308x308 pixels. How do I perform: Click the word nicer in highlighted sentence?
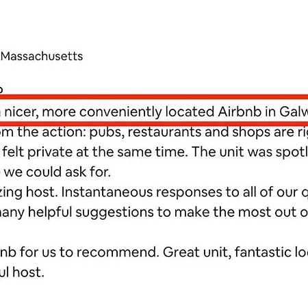coord(21,112)
